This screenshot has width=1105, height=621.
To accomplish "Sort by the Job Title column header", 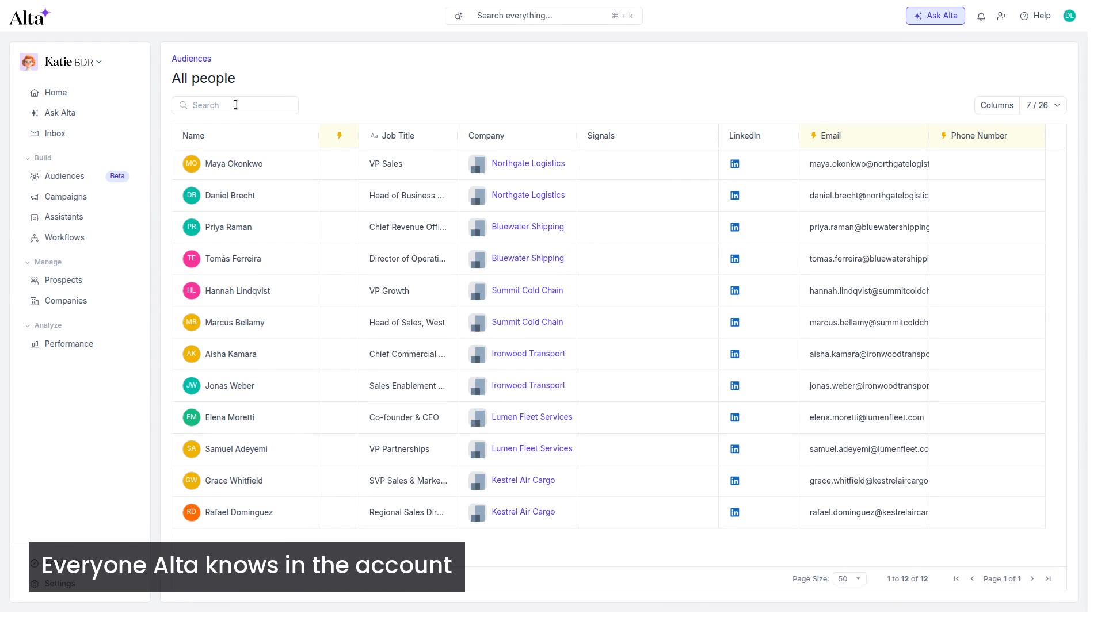I will (408, 136).
